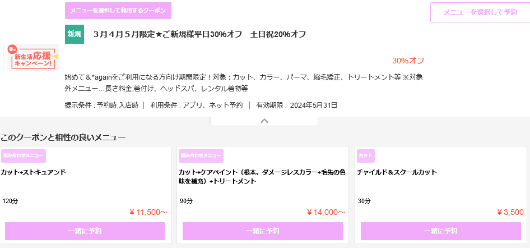Click the green 新規 badge

coord(75,34)
